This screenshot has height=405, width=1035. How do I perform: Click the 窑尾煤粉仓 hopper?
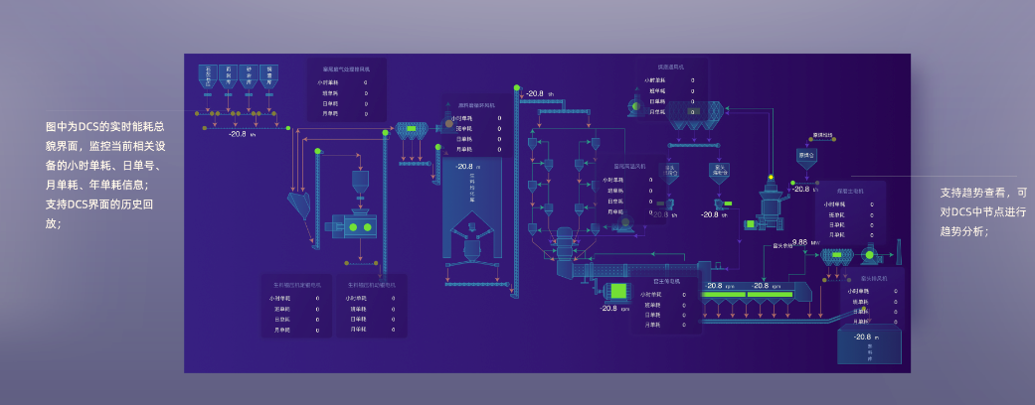click(669, 173)
